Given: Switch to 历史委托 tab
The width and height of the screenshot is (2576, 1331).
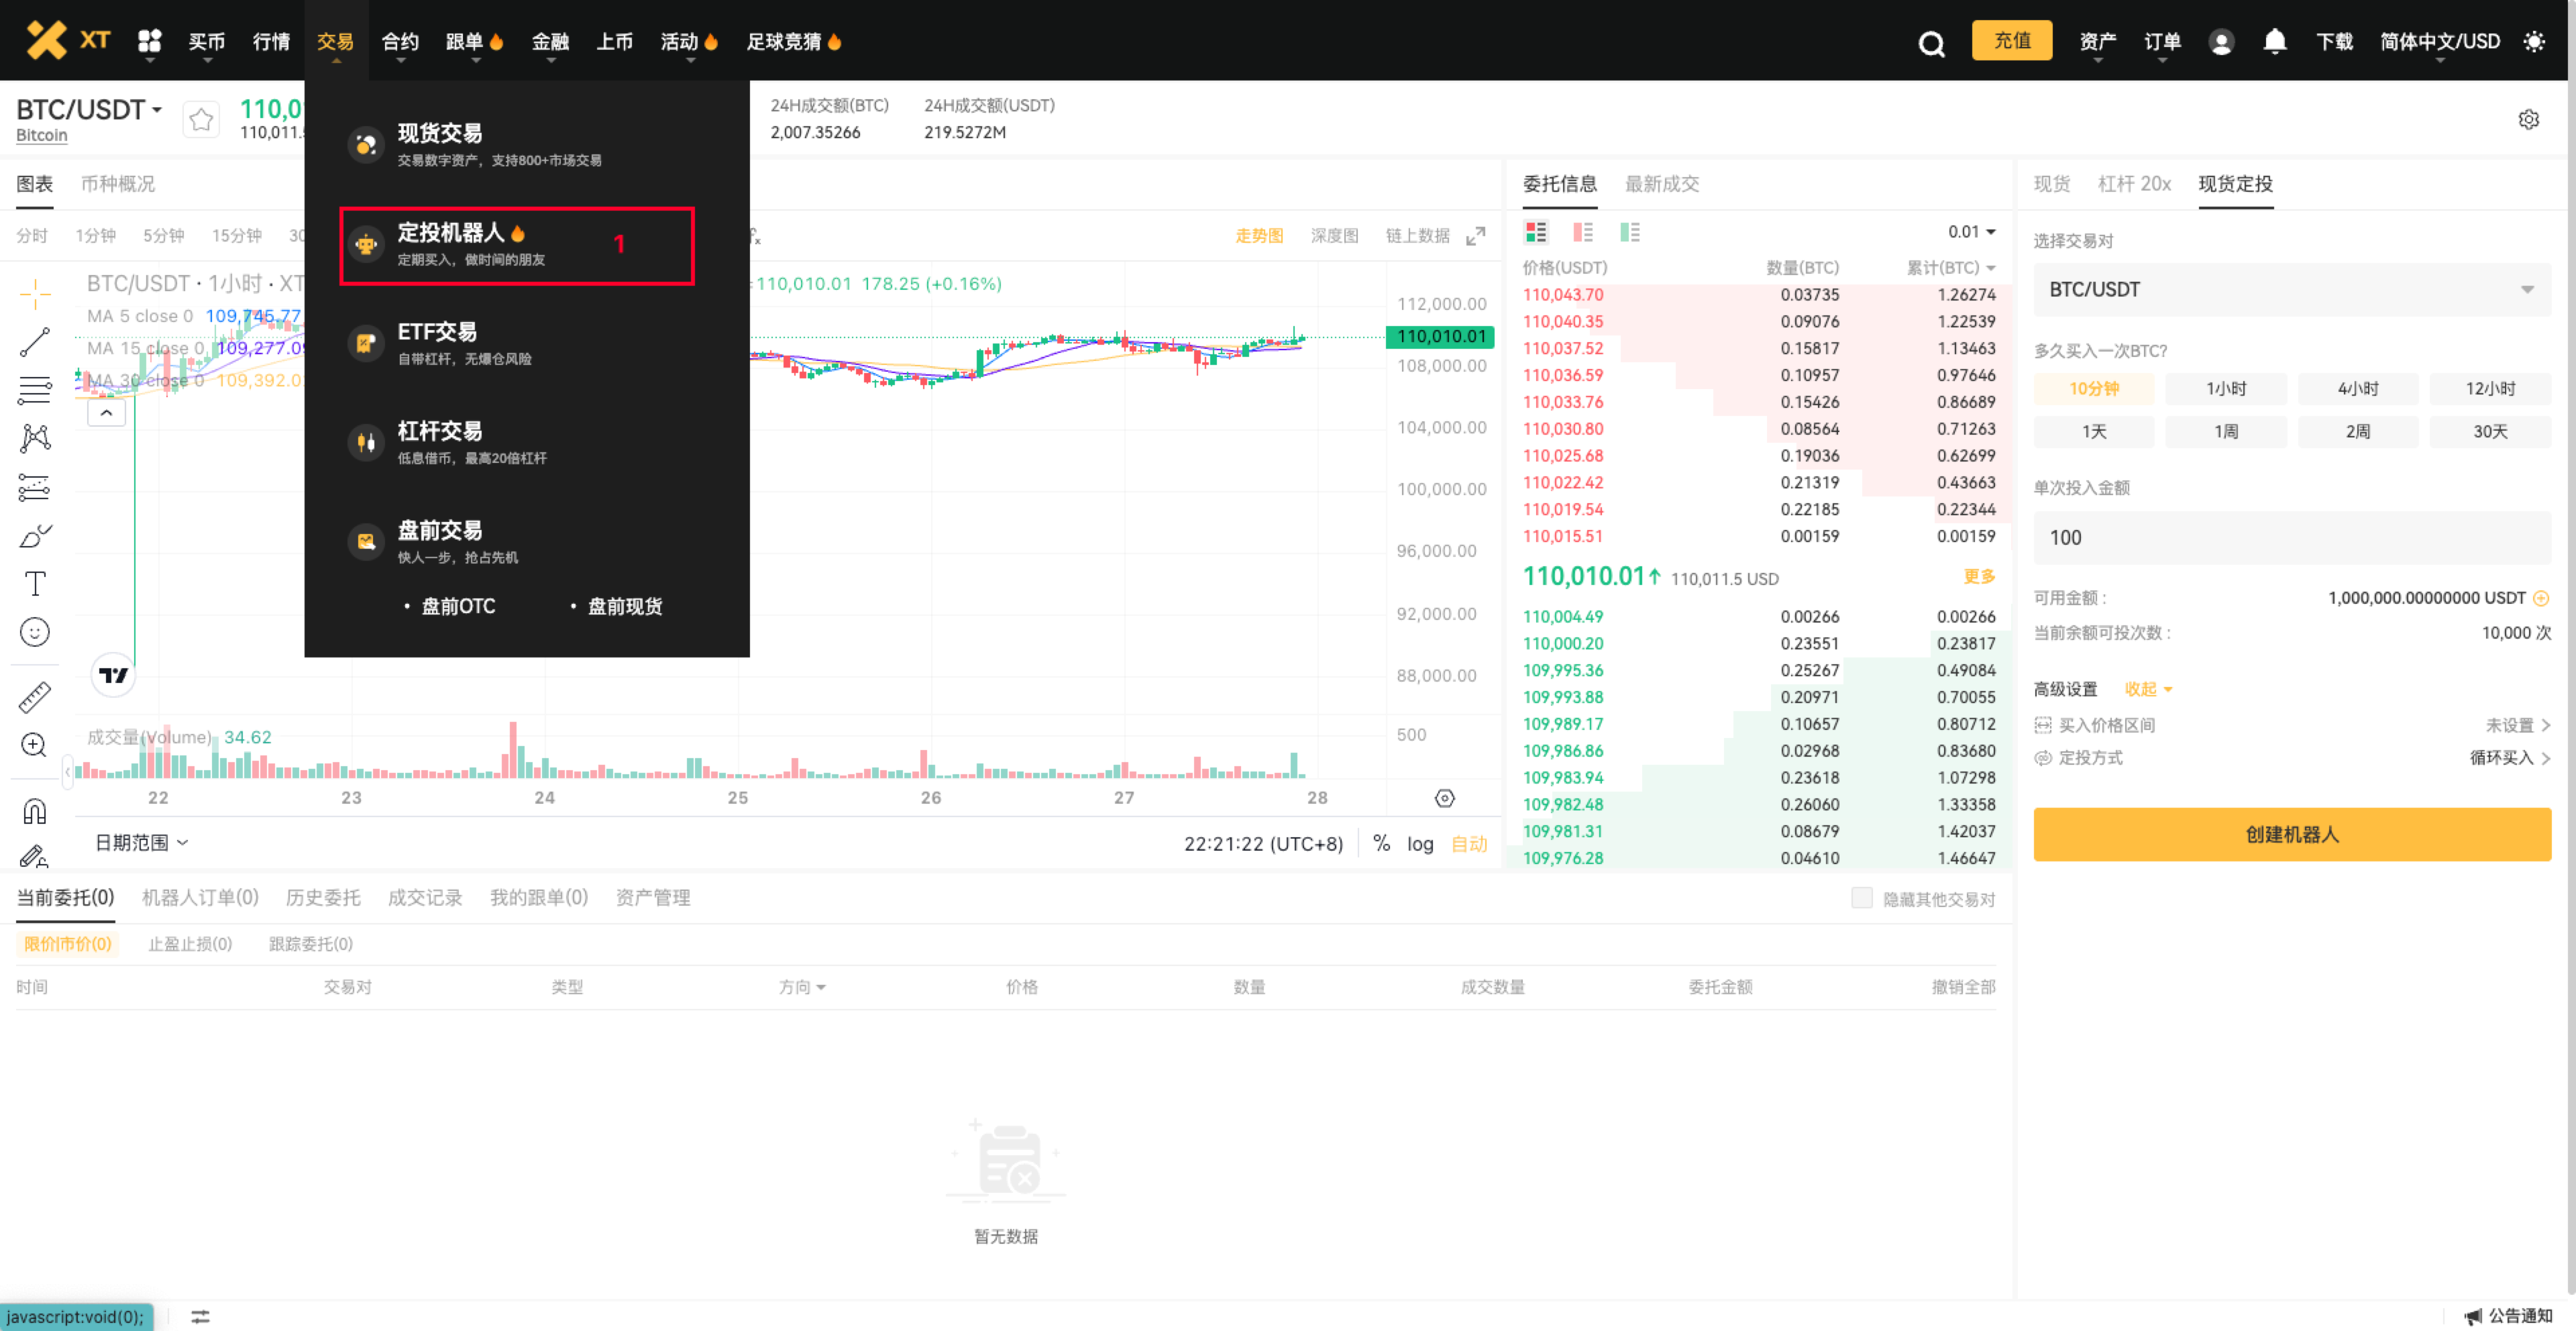Looking at the screenshot, I should (323, 897).
